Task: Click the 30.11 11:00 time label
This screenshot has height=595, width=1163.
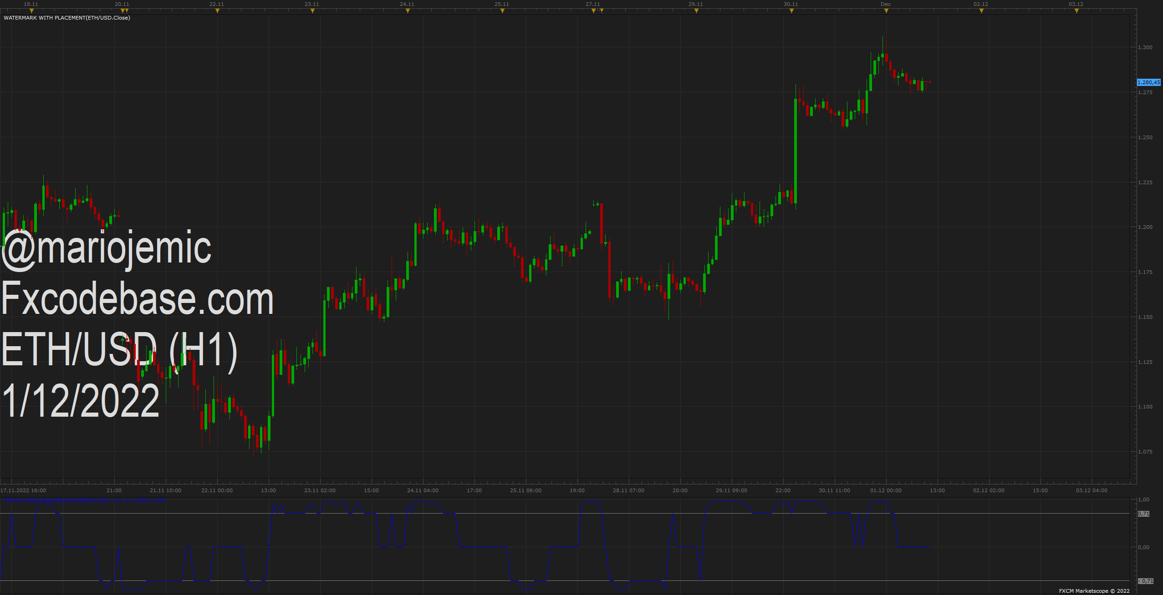Action: [x=834, y=490]
